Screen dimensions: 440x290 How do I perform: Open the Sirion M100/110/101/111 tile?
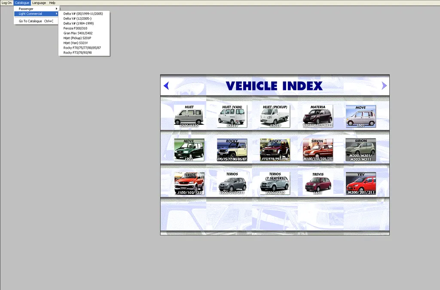(318, 150)
